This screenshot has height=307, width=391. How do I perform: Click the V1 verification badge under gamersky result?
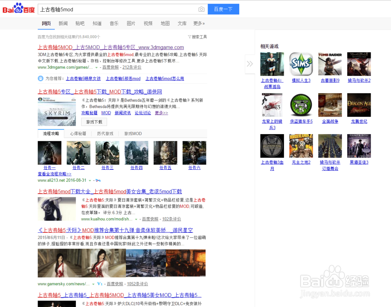coord(99,284)
